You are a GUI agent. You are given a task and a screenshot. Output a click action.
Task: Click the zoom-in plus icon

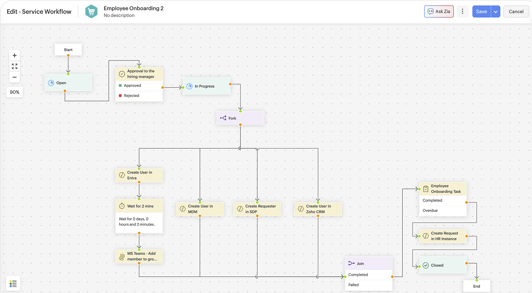[14, 55]
